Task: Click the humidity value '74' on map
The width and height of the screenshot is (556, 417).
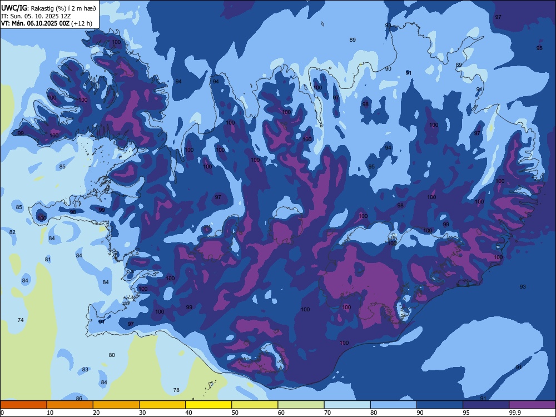Action: tap(21, 320)
